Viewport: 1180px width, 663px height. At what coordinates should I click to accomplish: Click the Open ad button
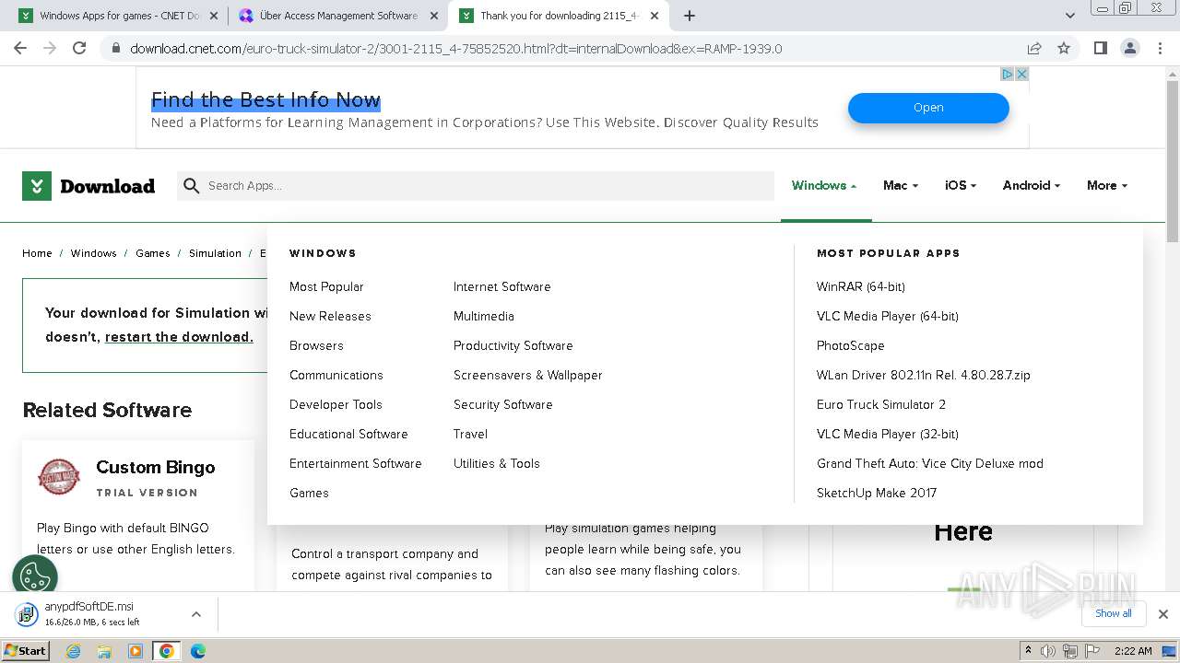pyautogui.click(x=928, y=108)
